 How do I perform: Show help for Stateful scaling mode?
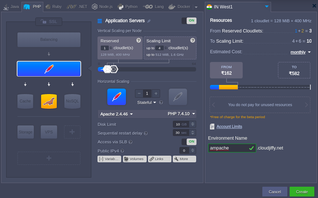pos(161,102)
